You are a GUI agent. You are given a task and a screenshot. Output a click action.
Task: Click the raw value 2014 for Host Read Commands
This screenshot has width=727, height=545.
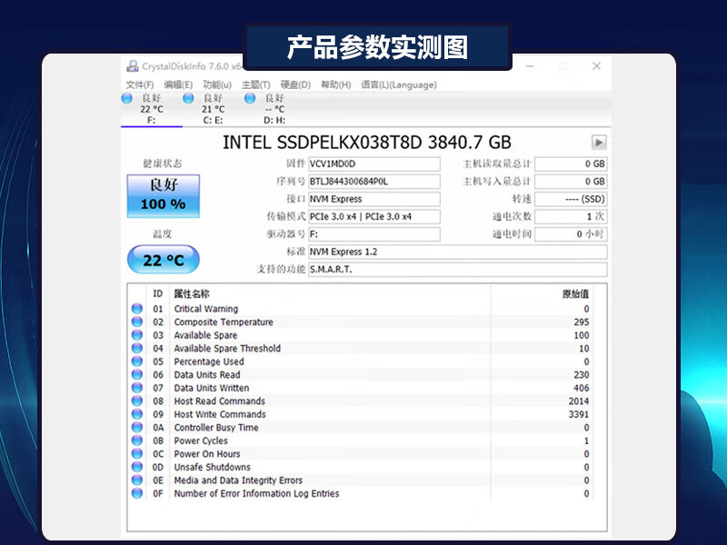pos(579,401)
